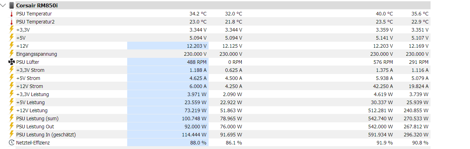Select the +12V sensor label

pos(22,46)
